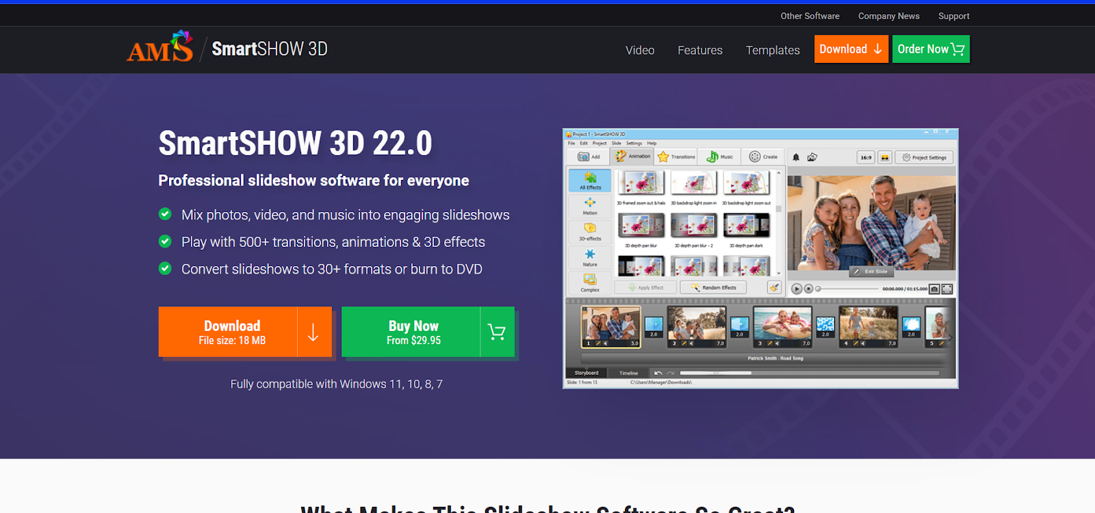This screenshot has width=1095, height=513.
Task: Click the Apply Effect button
Action: [645, 287]
